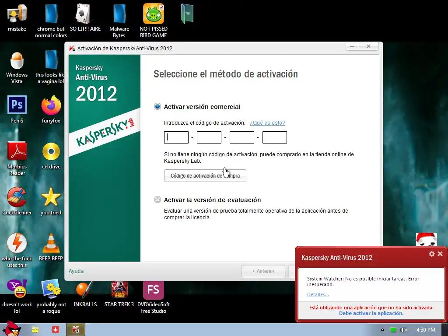The height and width of the screenshot is (336, 448).
Task: Click the Angry Bird start button
Action: tap(12, 329)
